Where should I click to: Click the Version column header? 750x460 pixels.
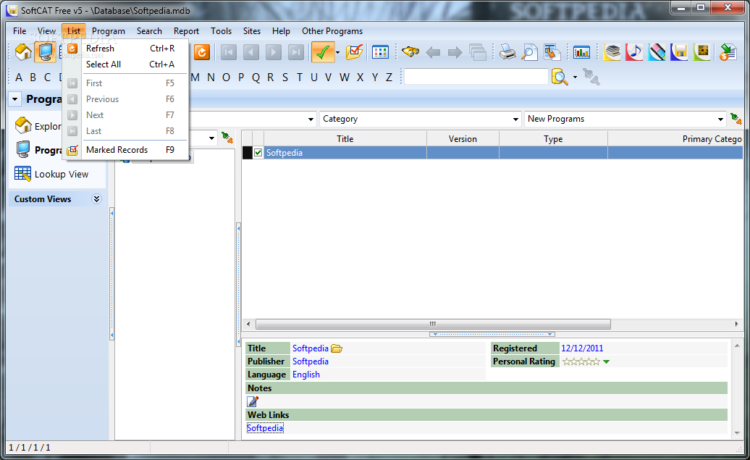[463, 139]
